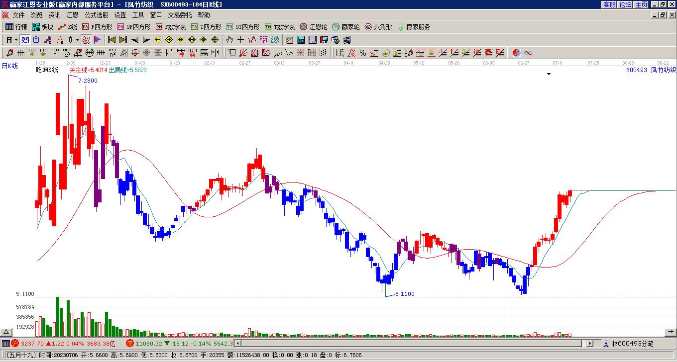Viewport: 677px width, 362px height.
Task: Open the 公式选股 menu
Action: coord(96,15)
